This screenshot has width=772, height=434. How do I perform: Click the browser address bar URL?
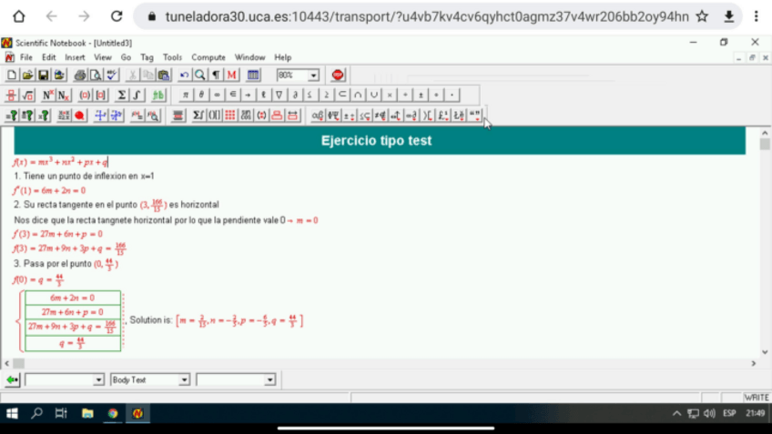427,16
